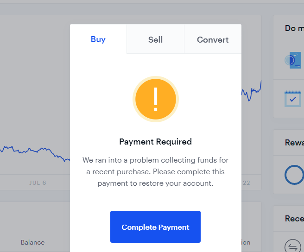Open the Recent panel heading
Screen dimensions: 304x252
click(x=294, y=219)
